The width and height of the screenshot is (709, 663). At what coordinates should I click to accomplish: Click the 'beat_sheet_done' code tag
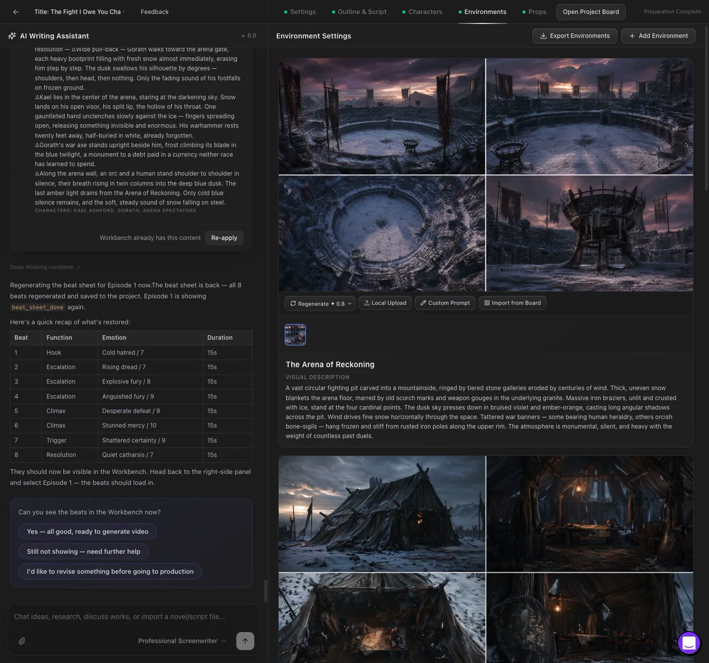[37, 308]
